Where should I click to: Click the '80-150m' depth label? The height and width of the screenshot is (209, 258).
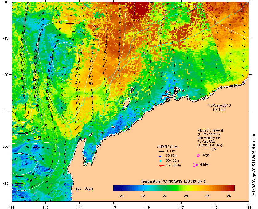pos(172,160)
